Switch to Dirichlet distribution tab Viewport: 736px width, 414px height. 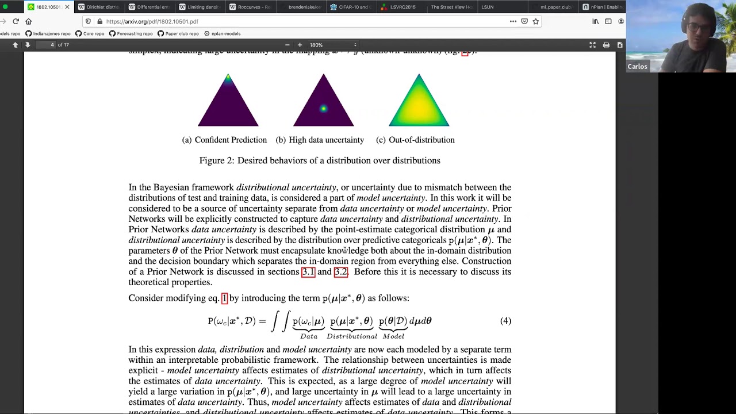98,7
